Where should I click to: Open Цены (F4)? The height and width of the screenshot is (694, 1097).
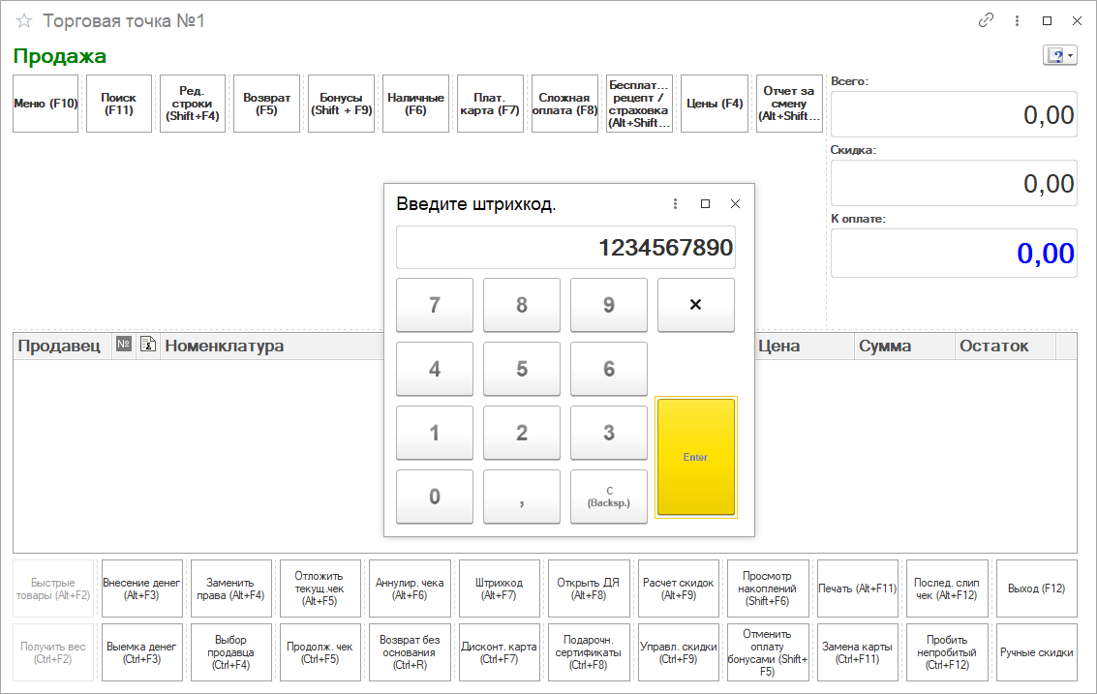click(x=715, y=104)
